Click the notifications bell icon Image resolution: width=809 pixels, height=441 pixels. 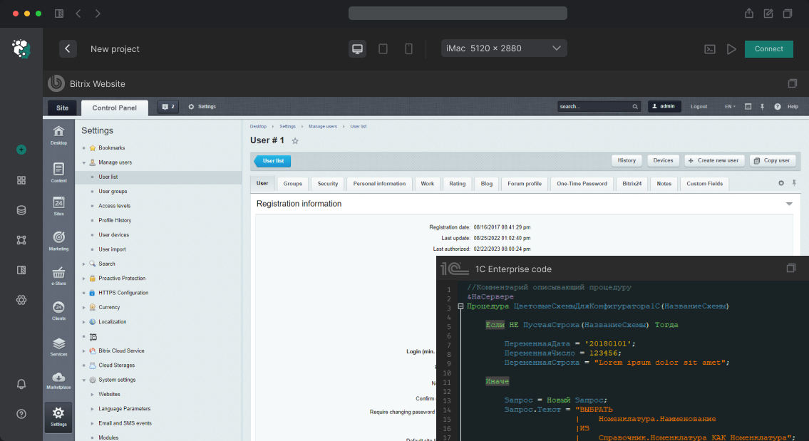click(21, 384)
